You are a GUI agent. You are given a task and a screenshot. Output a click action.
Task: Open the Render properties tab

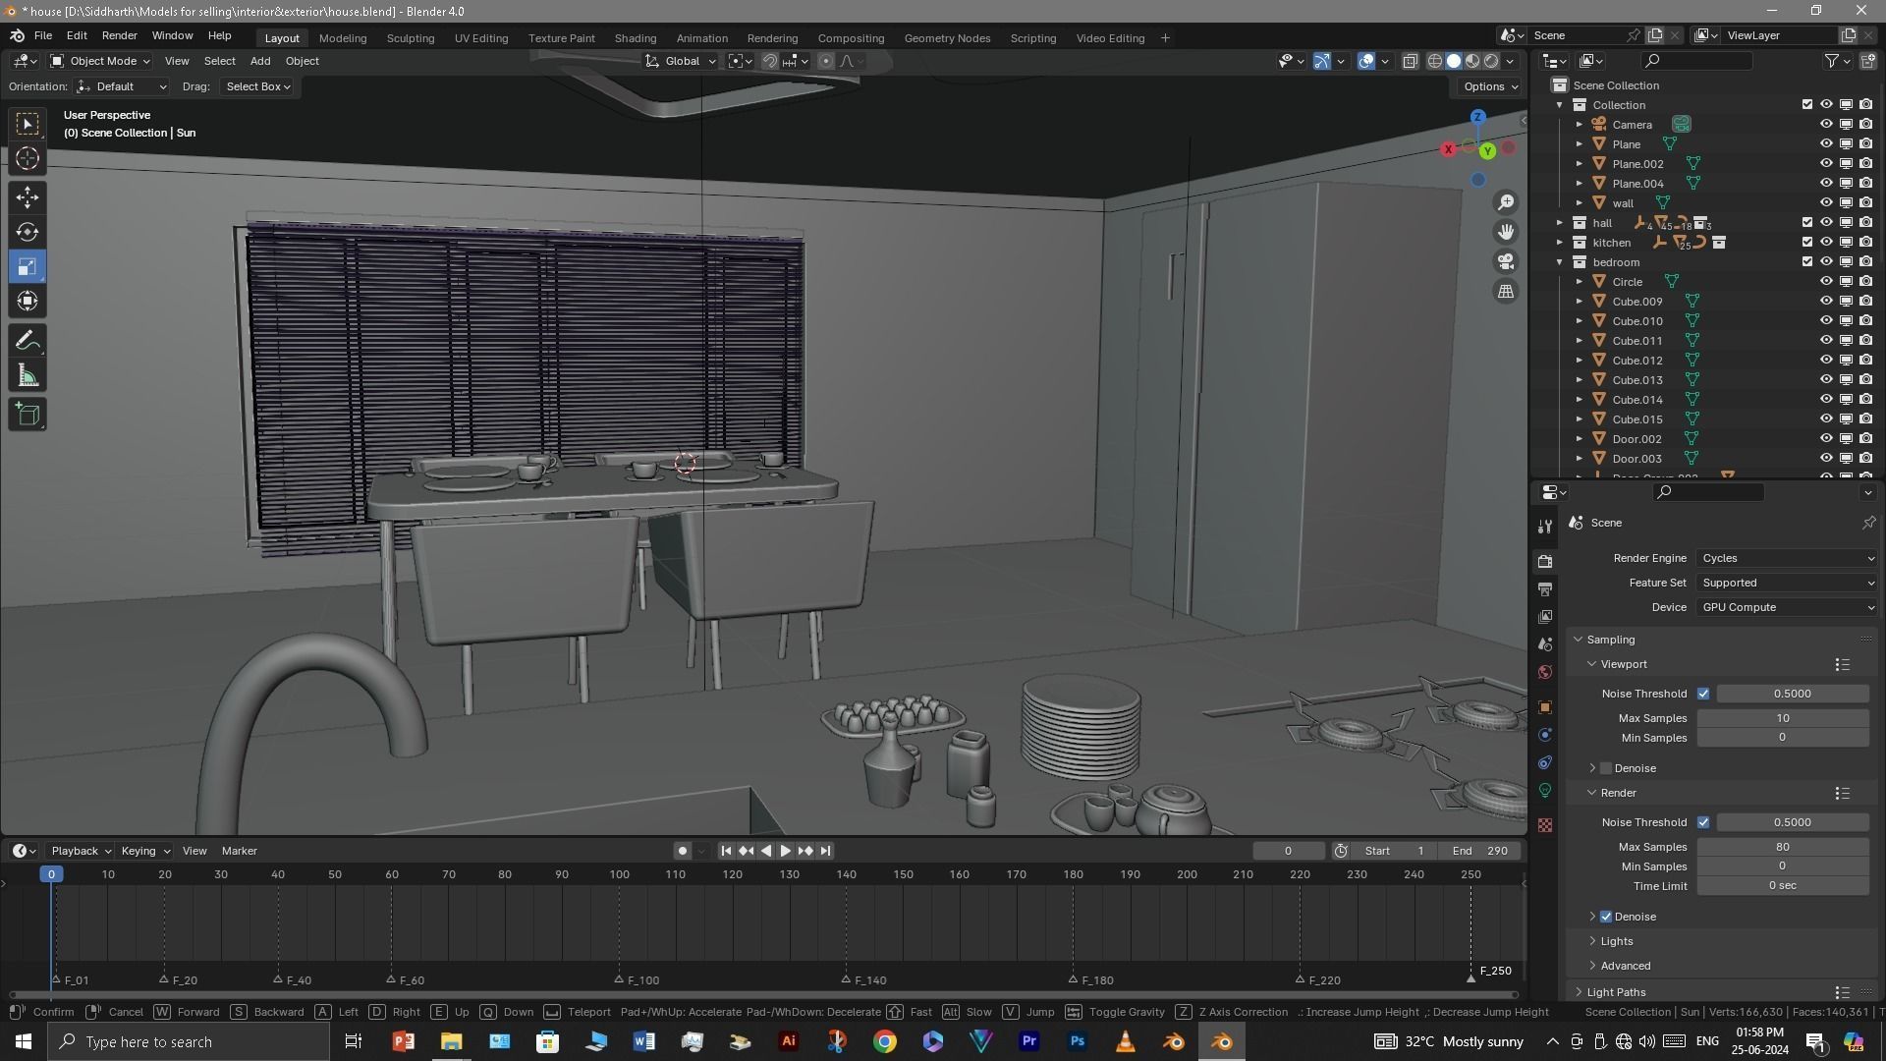tap(1545, 562)
